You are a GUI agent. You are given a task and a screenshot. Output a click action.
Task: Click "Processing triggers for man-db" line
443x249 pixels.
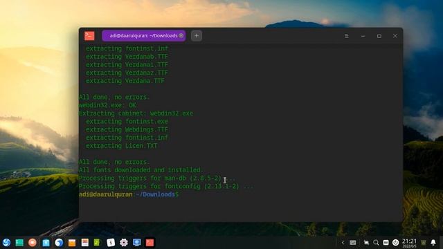157,178
